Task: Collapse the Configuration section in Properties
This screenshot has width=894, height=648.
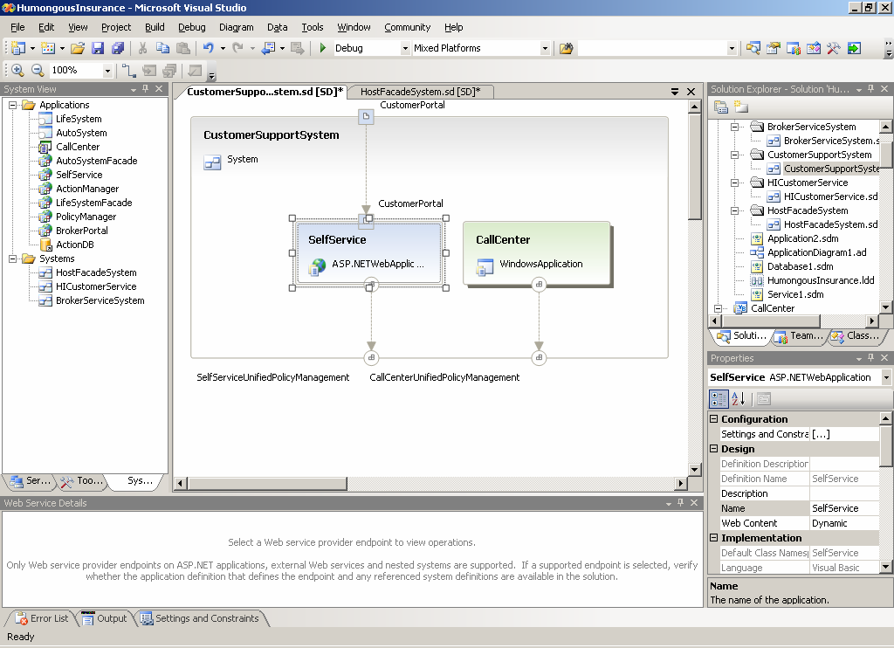Action: point(713,418)
